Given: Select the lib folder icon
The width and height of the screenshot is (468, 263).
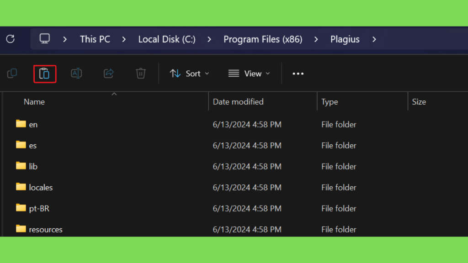Looking at the screenshot, I should (x=21, y=165).
